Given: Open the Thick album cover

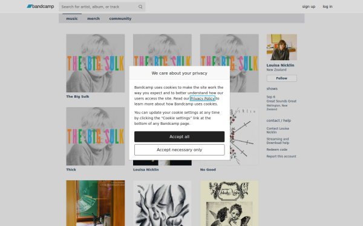Looking at the screenshot, I should [x=96, y=136].
